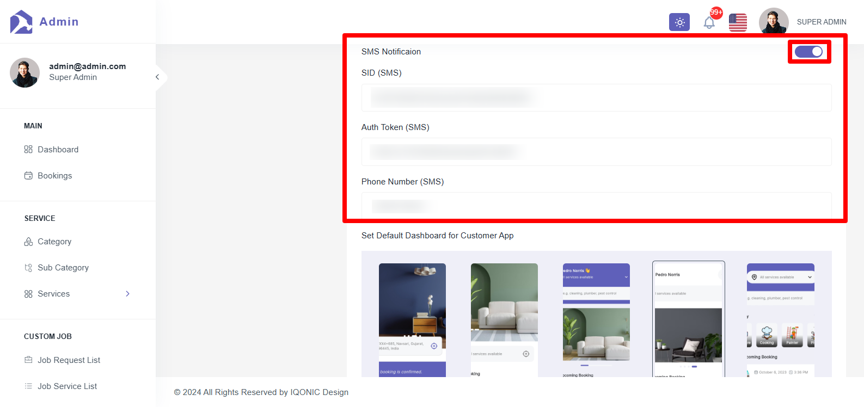Open the SUPER ADMIN profile menu

821,22
